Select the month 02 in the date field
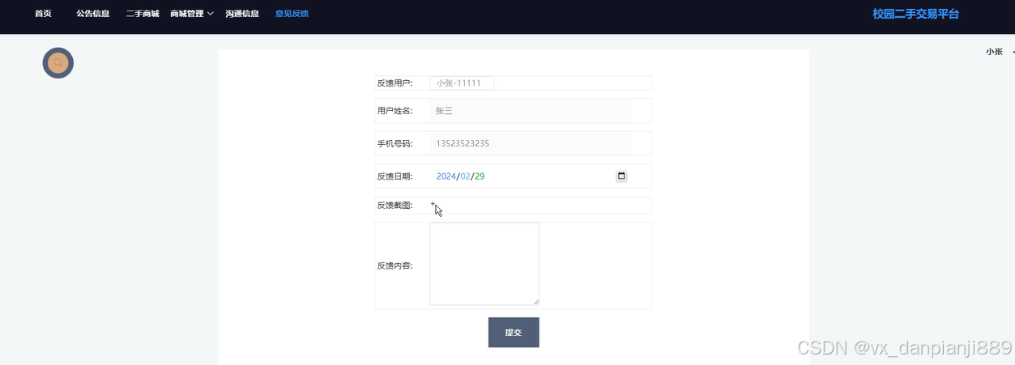Screen dimensions: 1015x365 point(466,176)
